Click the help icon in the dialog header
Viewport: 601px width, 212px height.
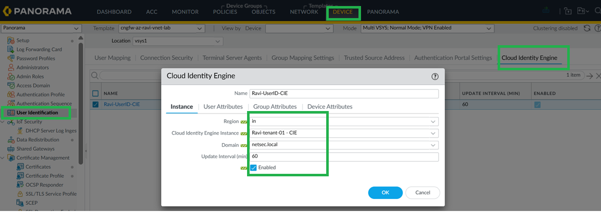435,76
